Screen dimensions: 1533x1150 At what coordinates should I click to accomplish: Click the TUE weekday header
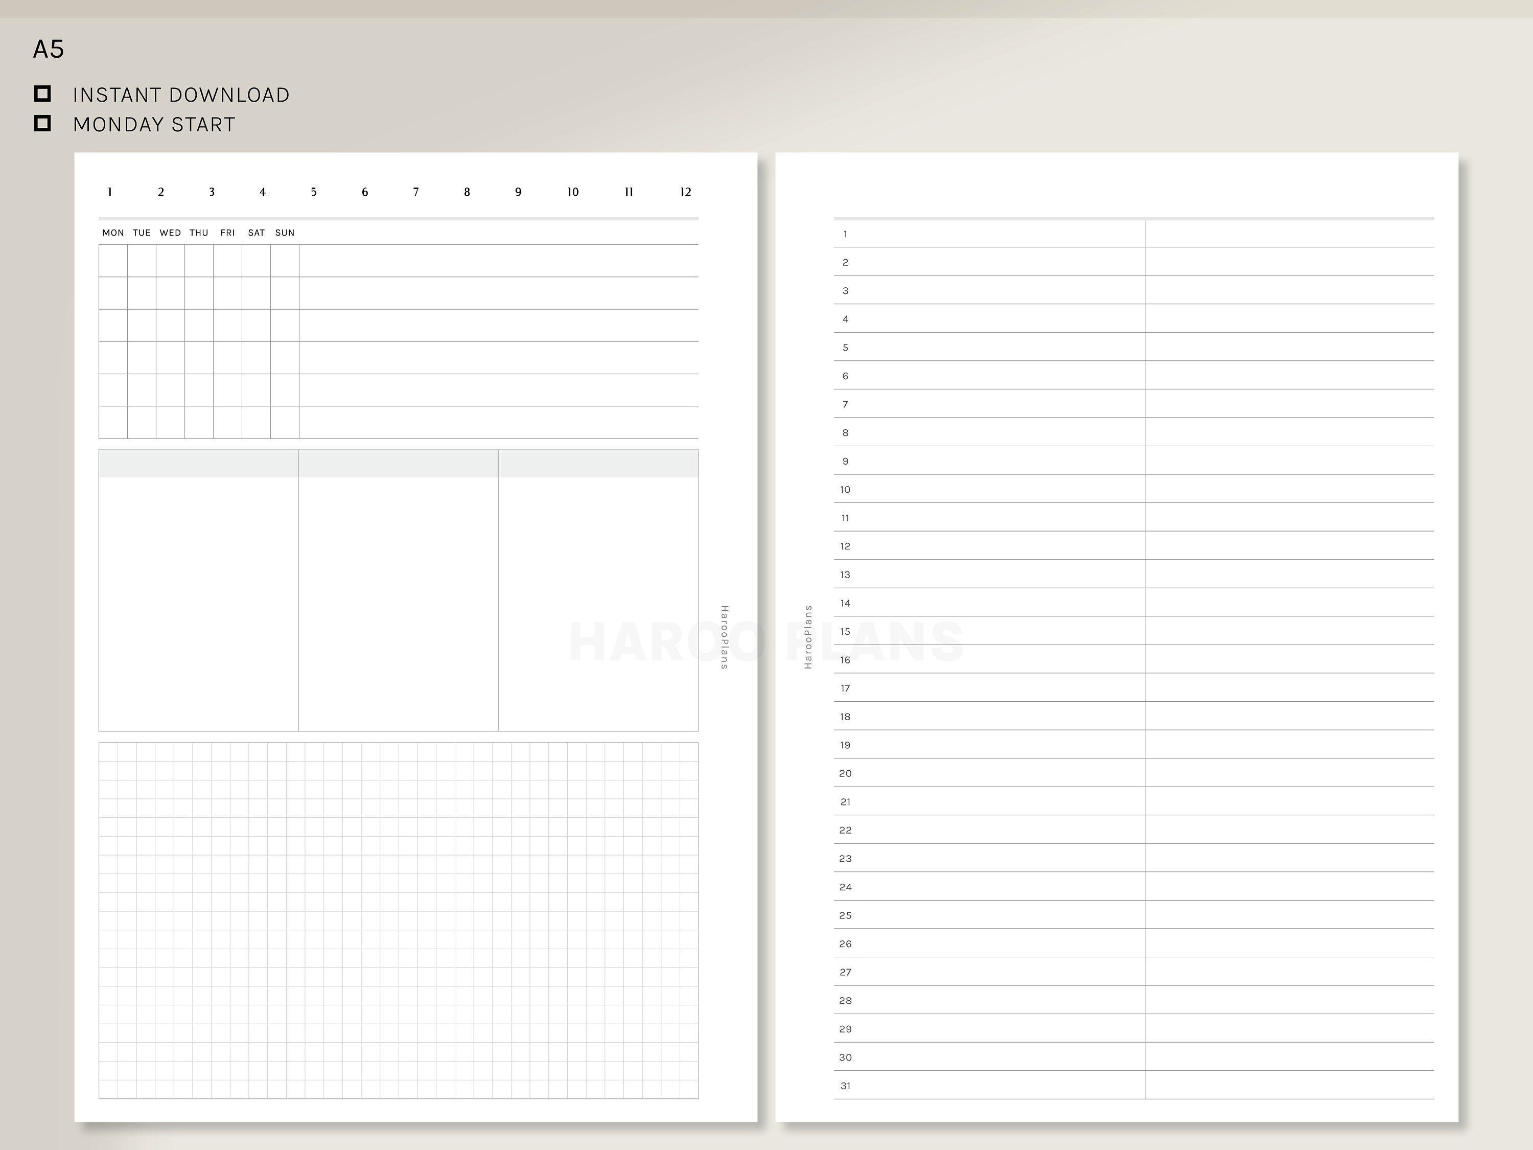(x=142, y=233)
